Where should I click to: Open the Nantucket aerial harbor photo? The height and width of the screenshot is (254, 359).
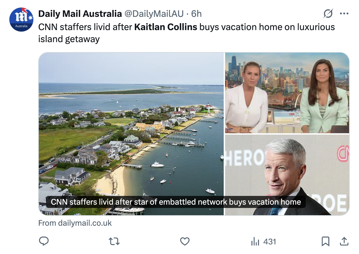[131, 134]
